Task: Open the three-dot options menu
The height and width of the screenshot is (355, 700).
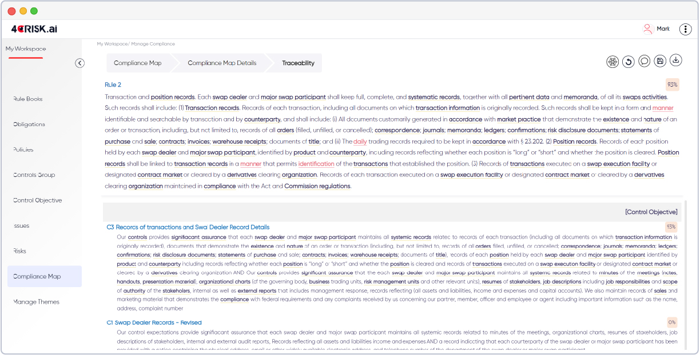Action: point(685,29)
